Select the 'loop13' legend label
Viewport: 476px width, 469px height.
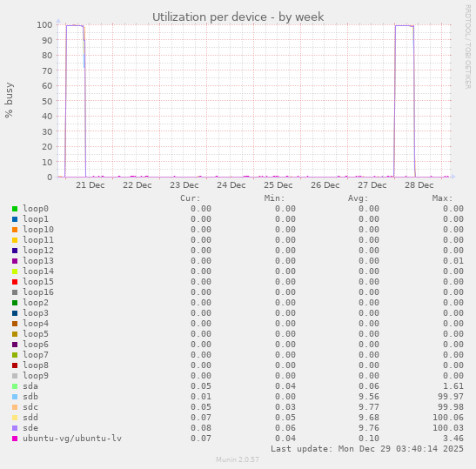[x=38, y=261]
